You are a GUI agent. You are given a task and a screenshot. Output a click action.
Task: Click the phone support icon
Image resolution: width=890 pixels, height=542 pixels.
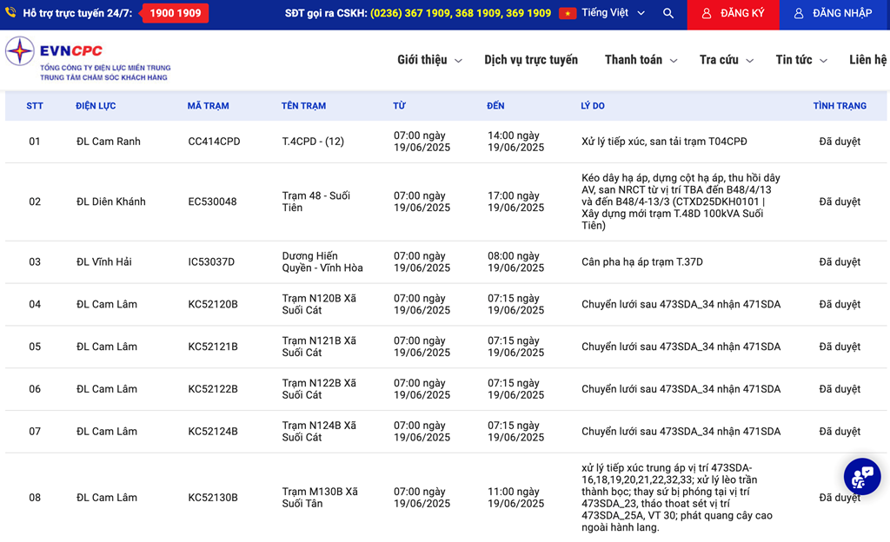click(10, 12)
